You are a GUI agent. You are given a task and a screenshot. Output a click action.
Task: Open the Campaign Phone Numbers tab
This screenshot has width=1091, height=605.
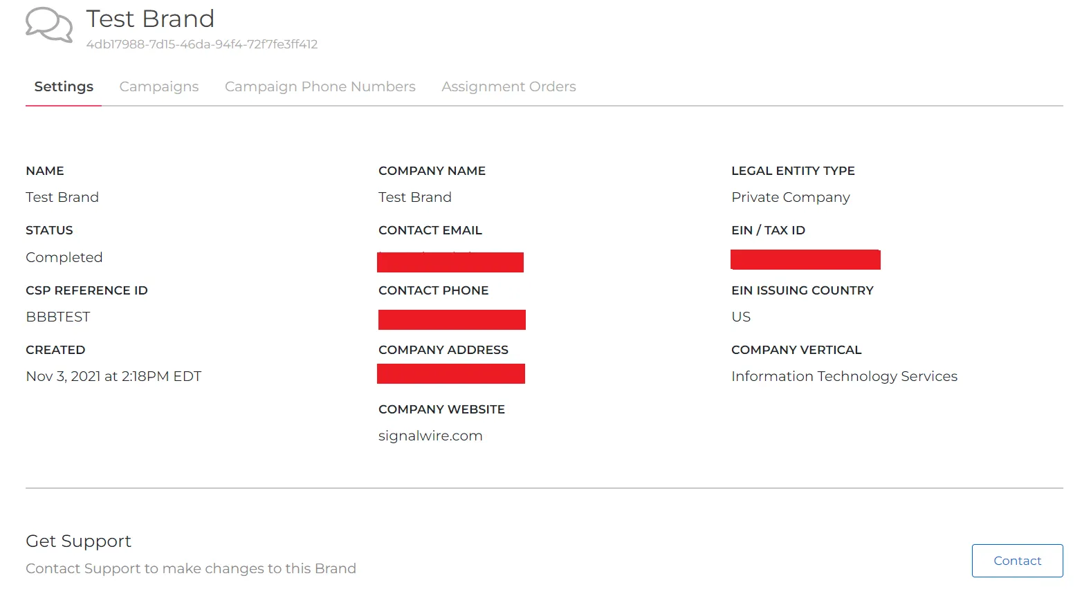320,86
